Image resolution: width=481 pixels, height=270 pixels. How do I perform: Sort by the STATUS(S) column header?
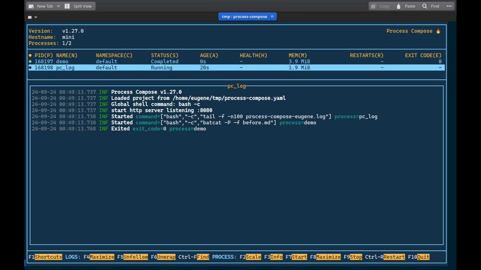(x=165, y=55)
